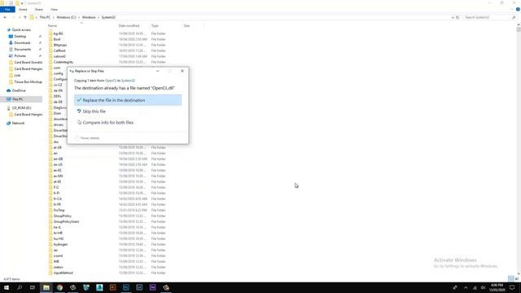
Task: Open the Action Center notifications
Action: [512, 287]
